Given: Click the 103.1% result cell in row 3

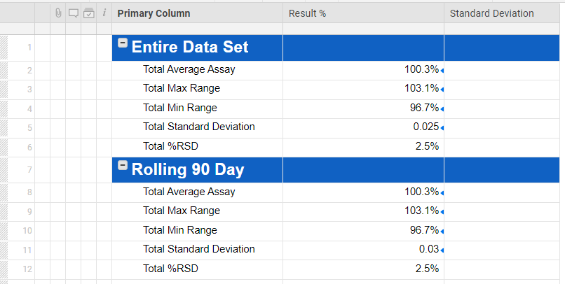Looking at the screenshot, I should click(x=421, y=89).
